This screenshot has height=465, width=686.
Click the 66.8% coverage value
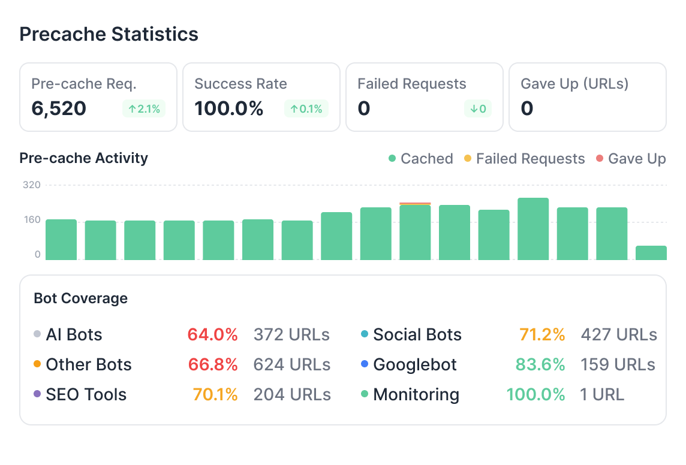(x=213, y=364)
